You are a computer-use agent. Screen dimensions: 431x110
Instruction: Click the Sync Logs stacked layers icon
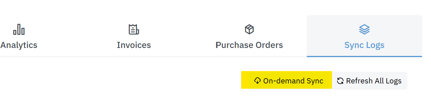coord(364,29)
